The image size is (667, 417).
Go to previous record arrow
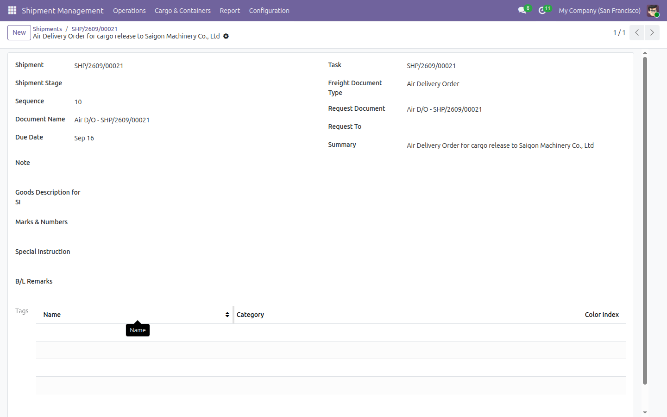(x=637, y=32)
